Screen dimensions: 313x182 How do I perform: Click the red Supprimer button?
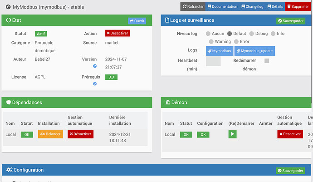[x=298, y=7]
